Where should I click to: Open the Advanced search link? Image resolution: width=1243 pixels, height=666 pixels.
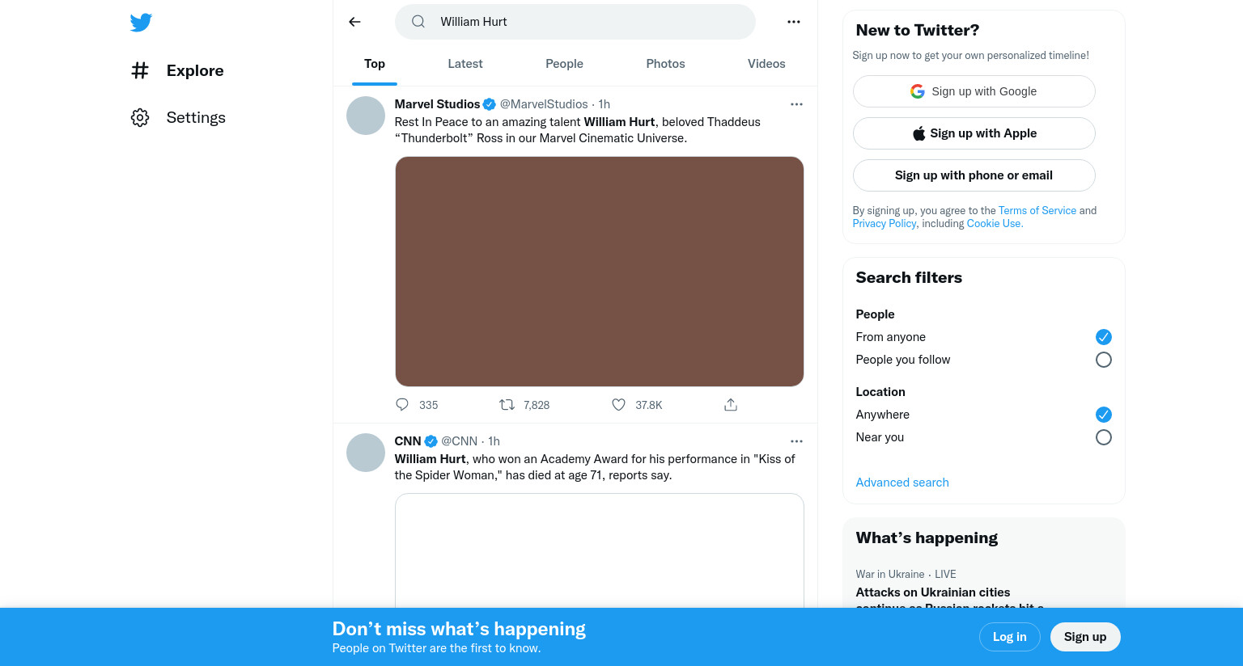pos(902,483)
